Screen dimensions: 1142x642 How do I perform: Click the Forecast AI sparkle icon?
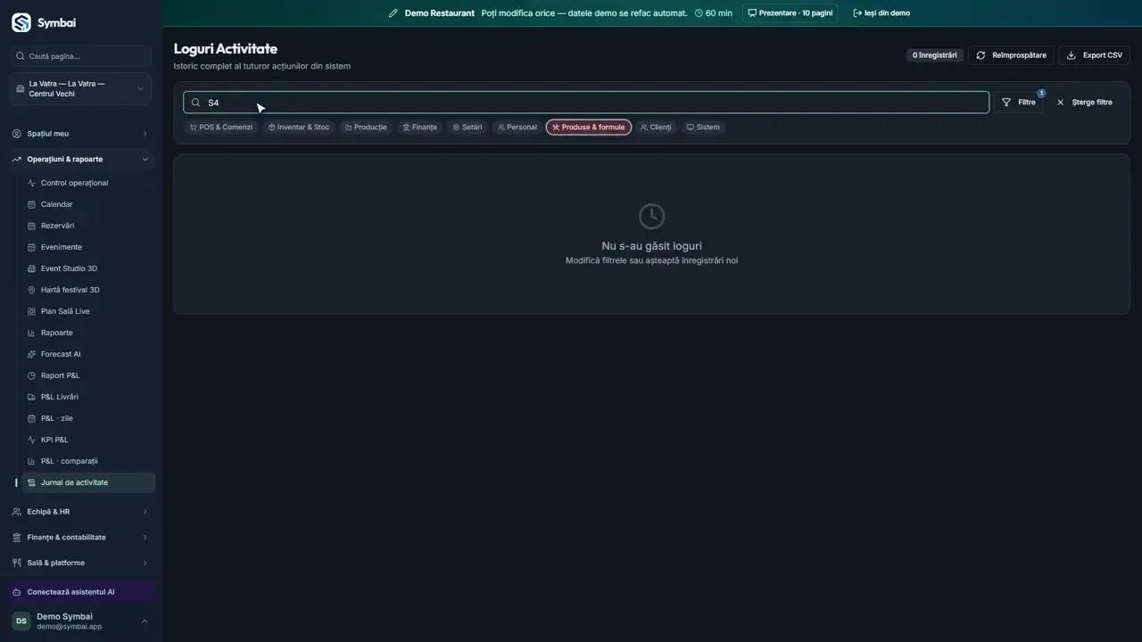tap(32, 354)
